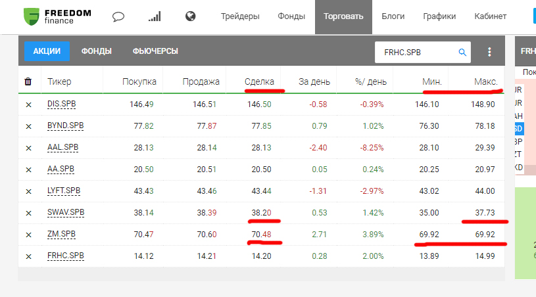Sort by the Покупка column header

pyautogui.click(x=139, y=82)
